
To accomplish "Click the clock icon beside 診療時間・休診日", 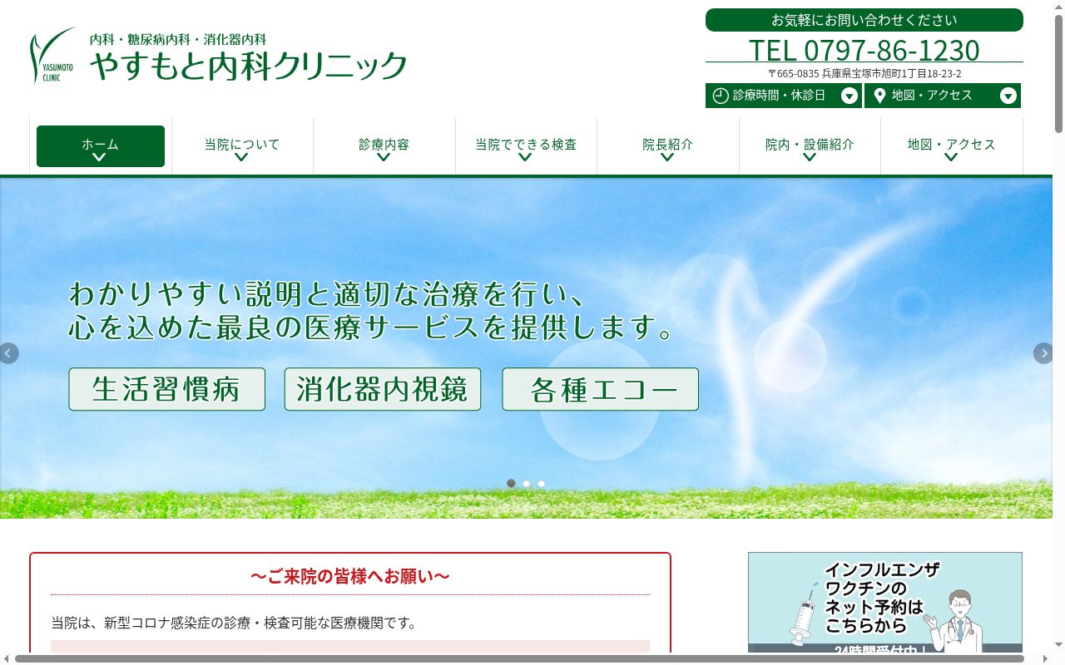I will pos(721,96).
